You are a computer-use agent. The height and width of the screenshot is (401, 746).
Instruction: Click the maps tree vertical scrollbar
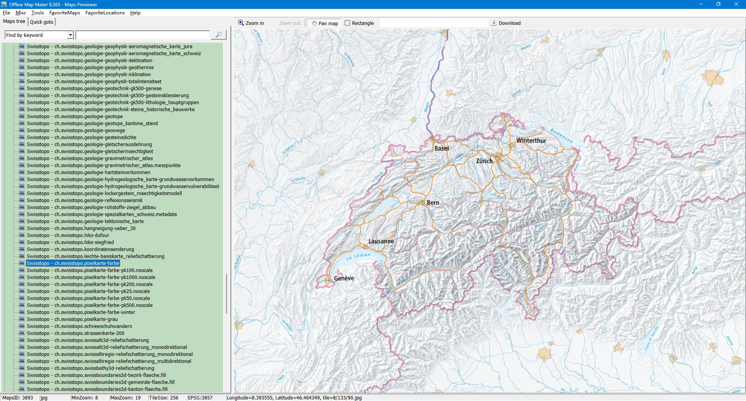tap(226, 293)
